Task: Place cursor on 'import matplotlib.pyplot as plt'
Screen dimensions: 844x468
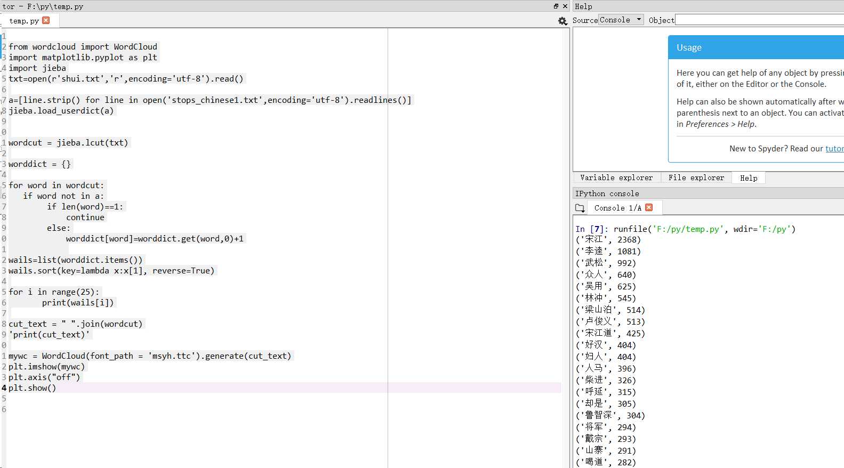Action: pos(83,58)
